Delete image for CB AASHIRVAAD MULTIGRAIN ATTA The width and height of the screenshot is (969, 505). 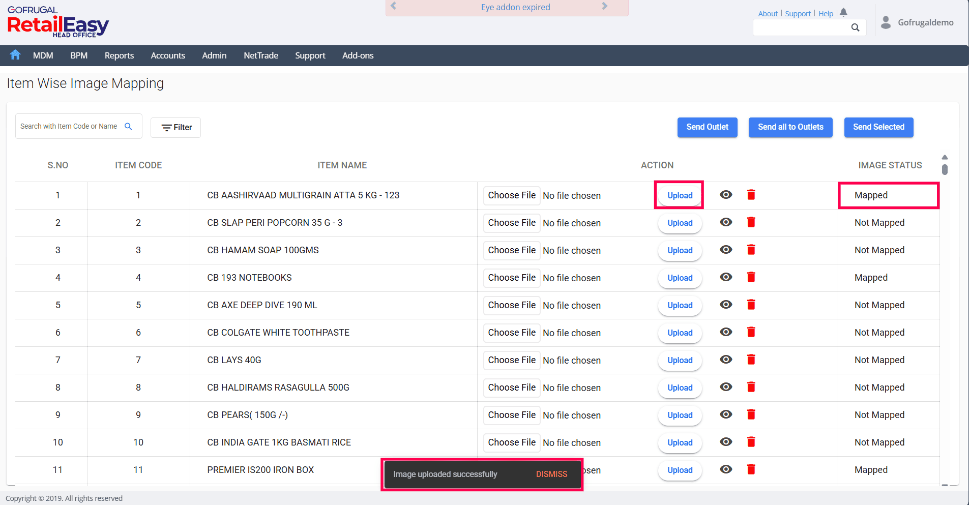(x=751, y=194)
